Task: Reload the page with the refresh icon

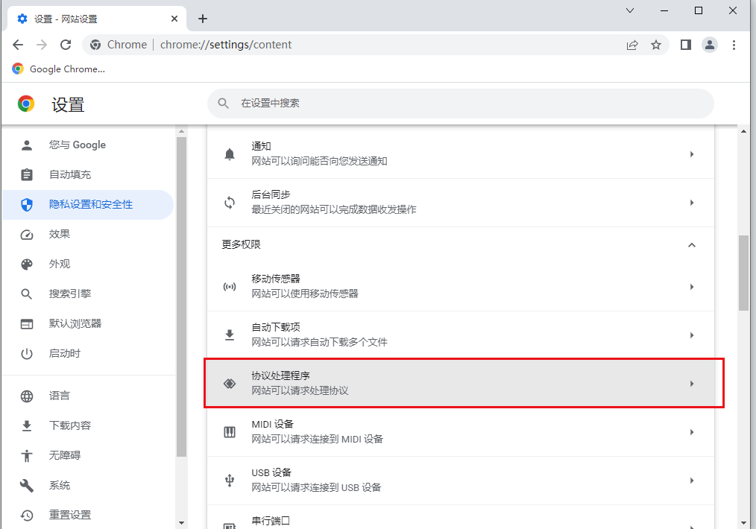Action: pyautogui.click(x=66, y=45)
